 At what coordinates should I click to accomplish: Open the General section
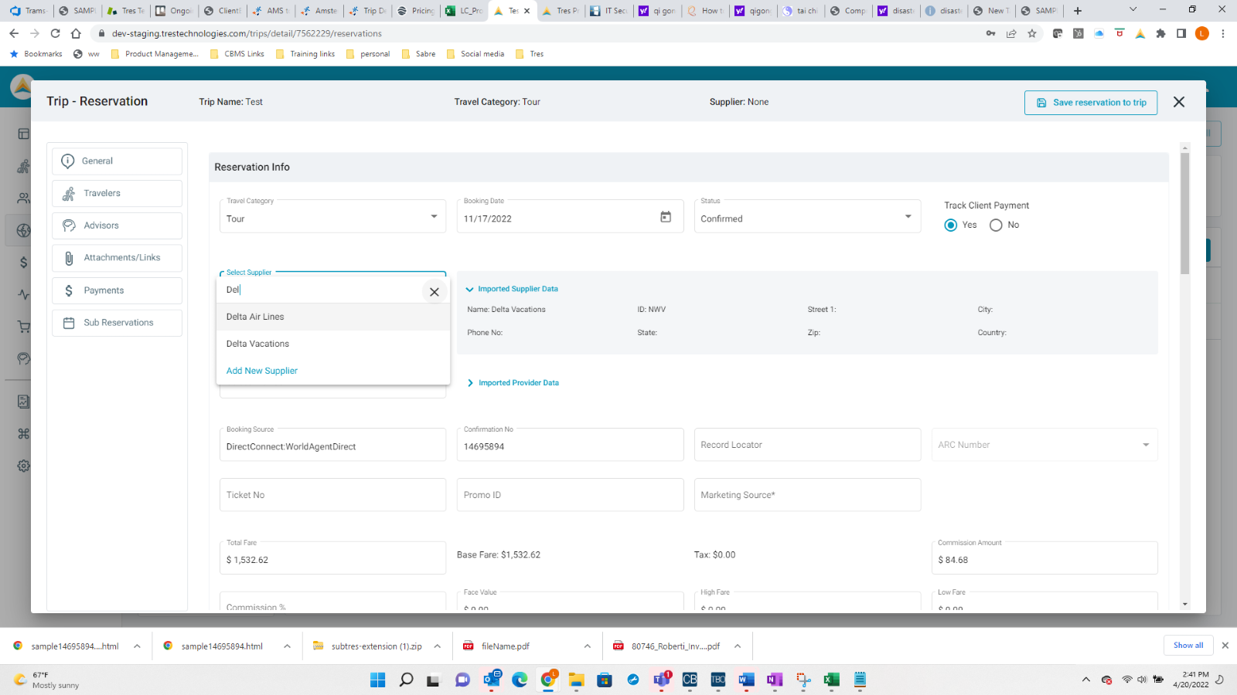click(x=118, y=161)
